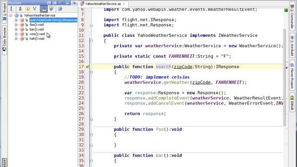Collapse the YahooWeatherService tree node
This screenshot has height=167, width=297.
[11, 15]
